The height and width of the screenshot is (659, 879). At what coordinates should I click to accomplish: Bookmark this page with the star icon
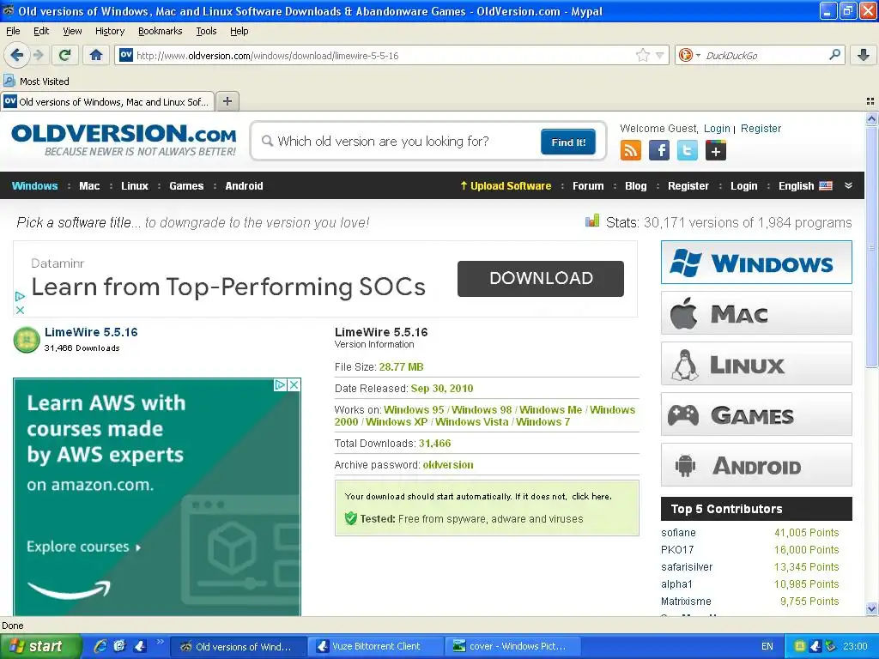pyautogui.click(x=642, y=55)
